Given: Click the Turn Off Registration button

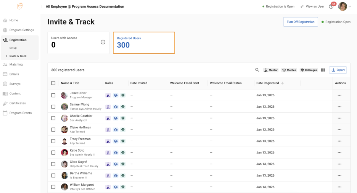Looking at the screenshot, I should click(x=301, y=22).
